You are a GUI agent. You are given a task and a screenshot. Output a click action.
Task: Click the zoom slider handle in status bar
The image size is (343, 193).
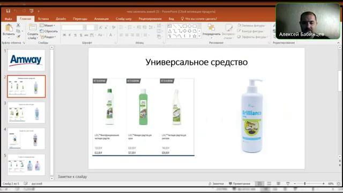click(305, 183)
